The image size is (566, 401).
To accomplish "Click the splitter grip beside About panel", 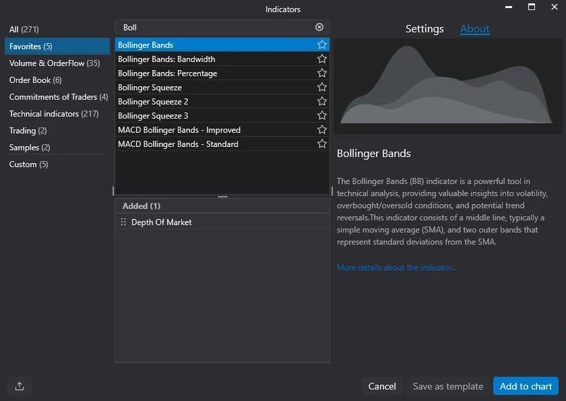I will point(332,191).
